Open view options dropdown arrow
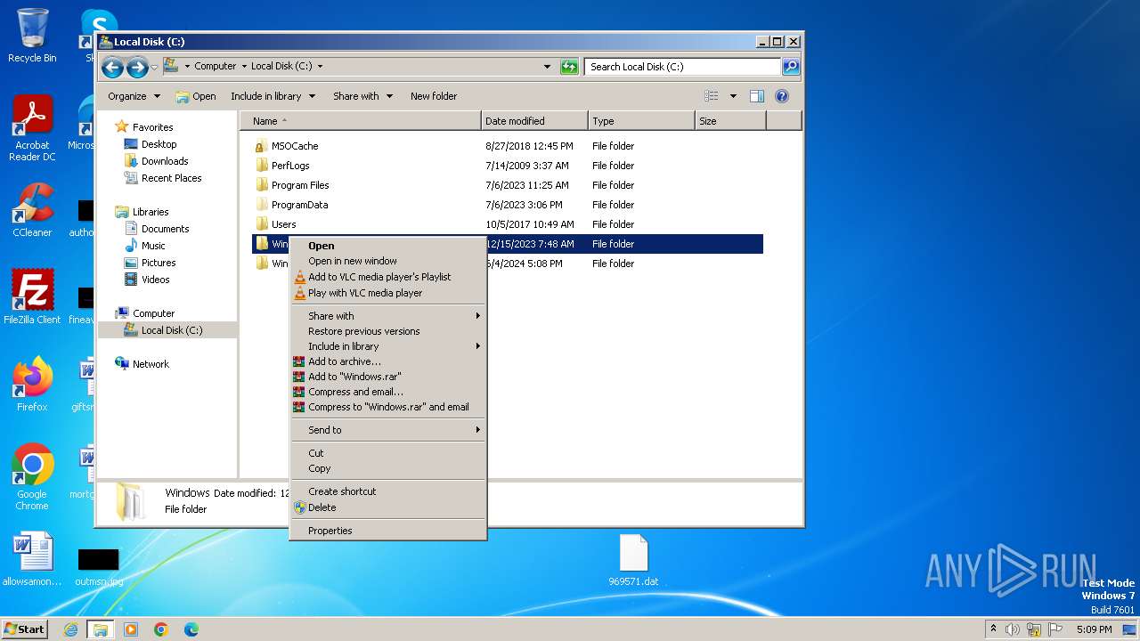 (733, 96)
